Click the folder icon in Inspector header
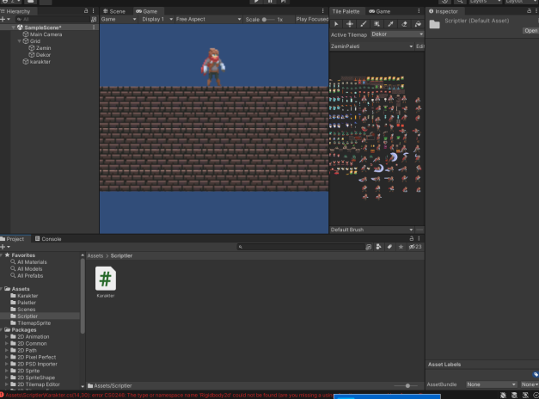 tap(434, 24)
